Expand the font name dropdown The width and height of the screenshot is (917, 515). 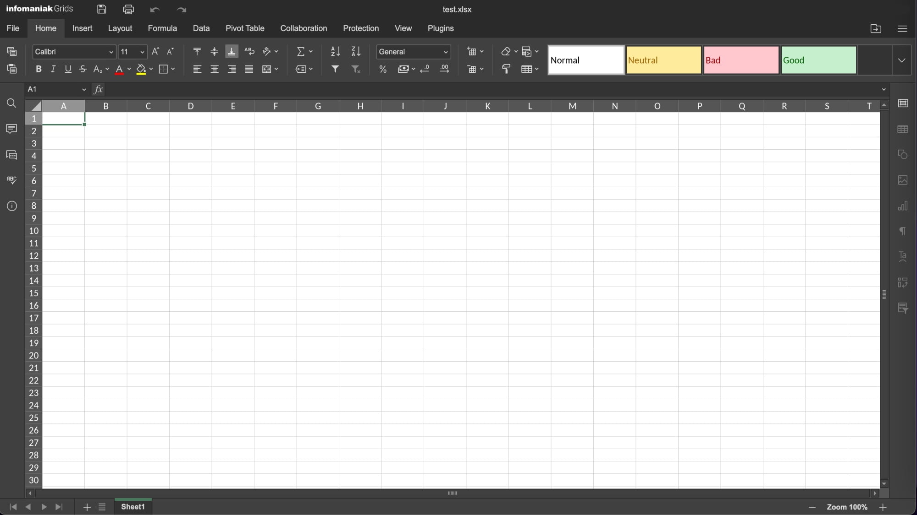coord(111,52)
